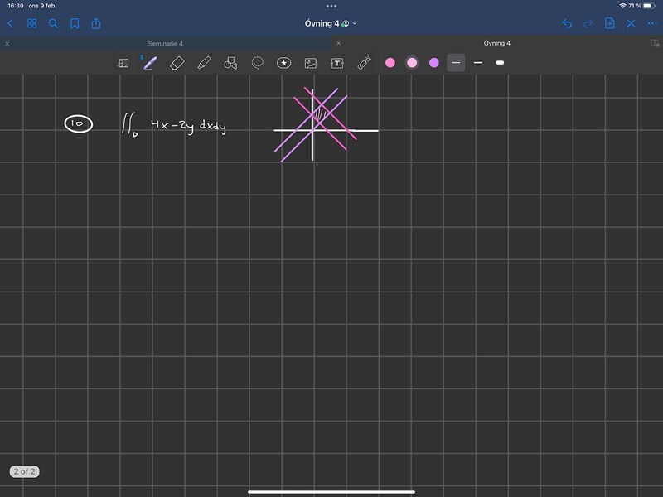The image size is (663, 497).
Task: Select the Shapes tool
Action: 231,63
